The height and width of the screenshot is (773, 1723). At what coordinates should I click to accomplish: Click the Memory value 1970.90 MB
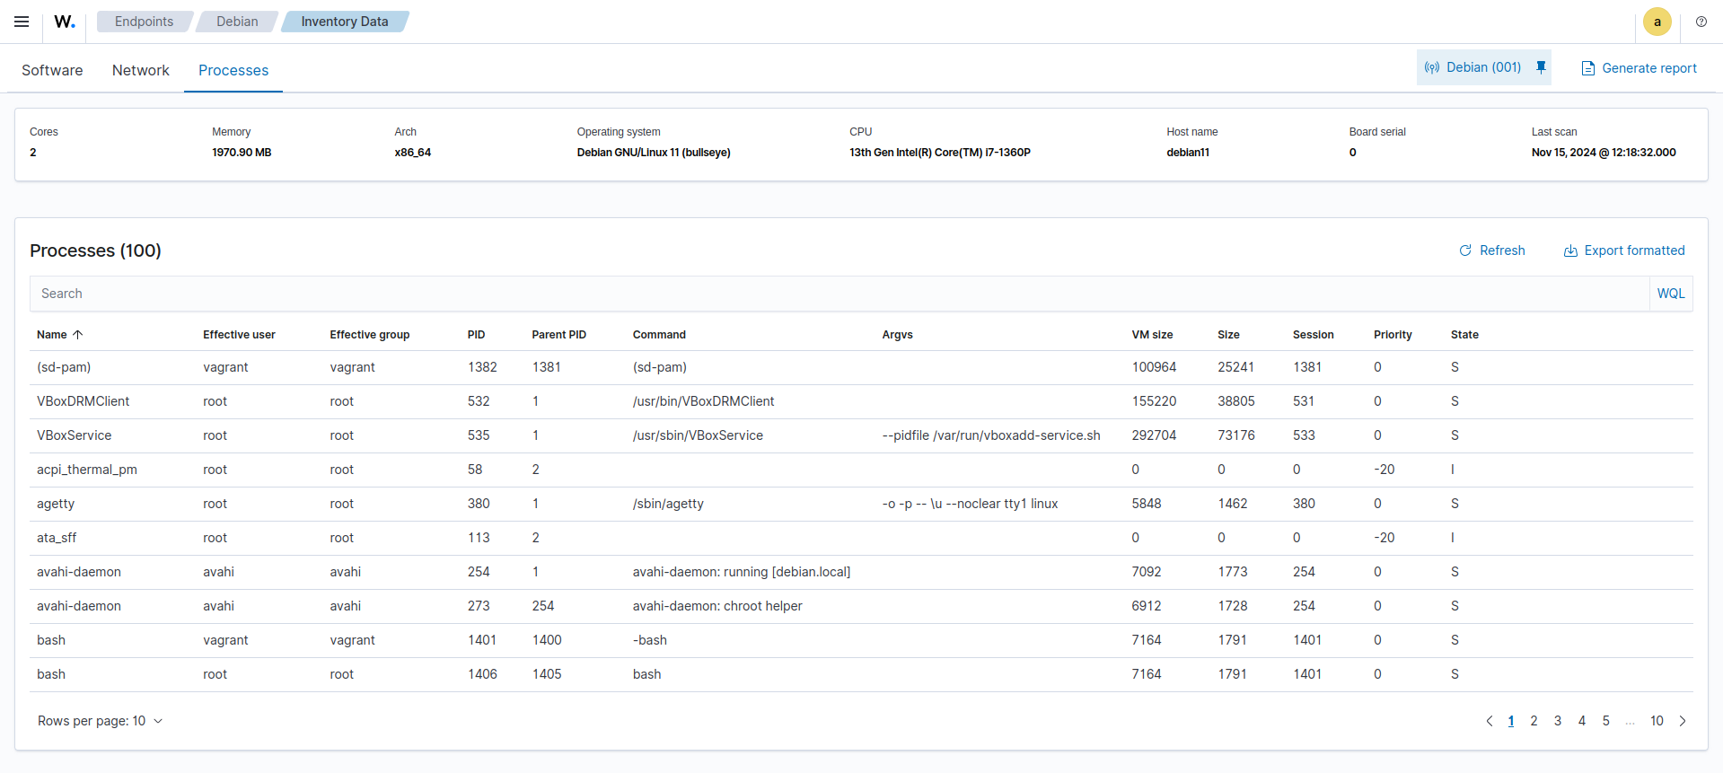coord(242,153)
